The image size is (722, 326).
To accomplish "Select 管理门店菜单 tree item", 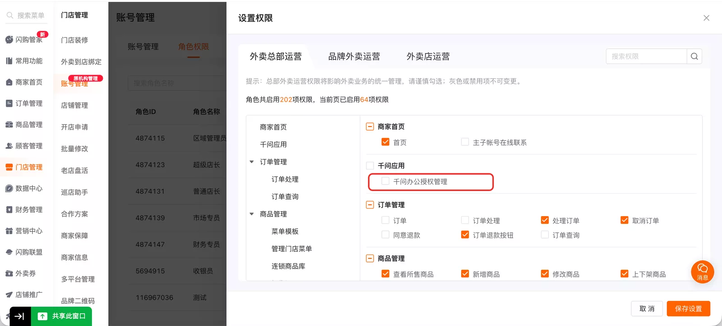I will coord(292,249).
